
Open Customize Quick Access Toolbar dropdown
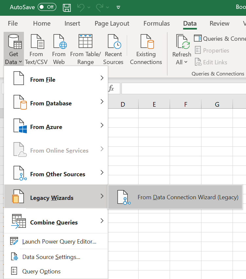coord(118,8)
